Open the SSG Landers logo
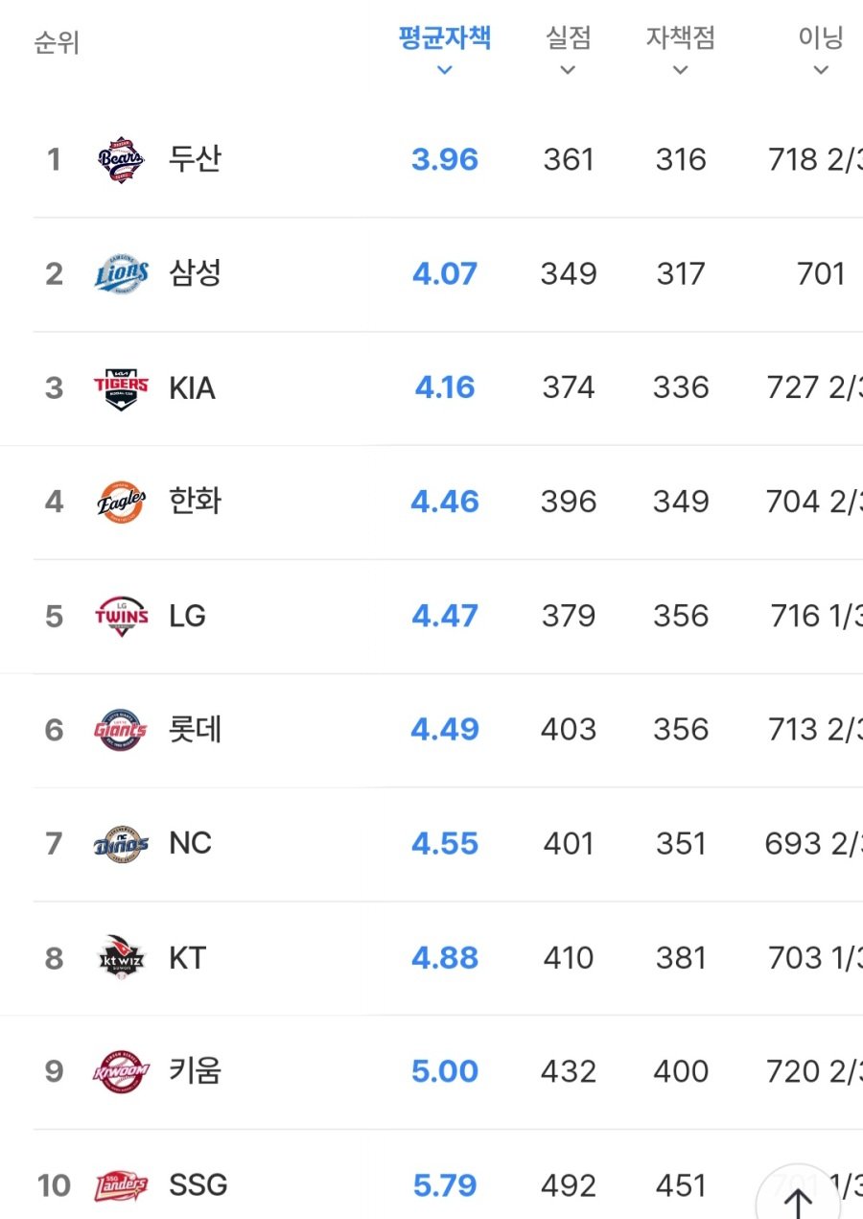 [122, 1186]
